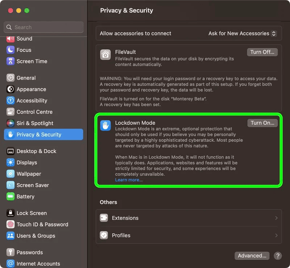Expand the Extensions row chevron
The image size is (290, 268).
276,218
